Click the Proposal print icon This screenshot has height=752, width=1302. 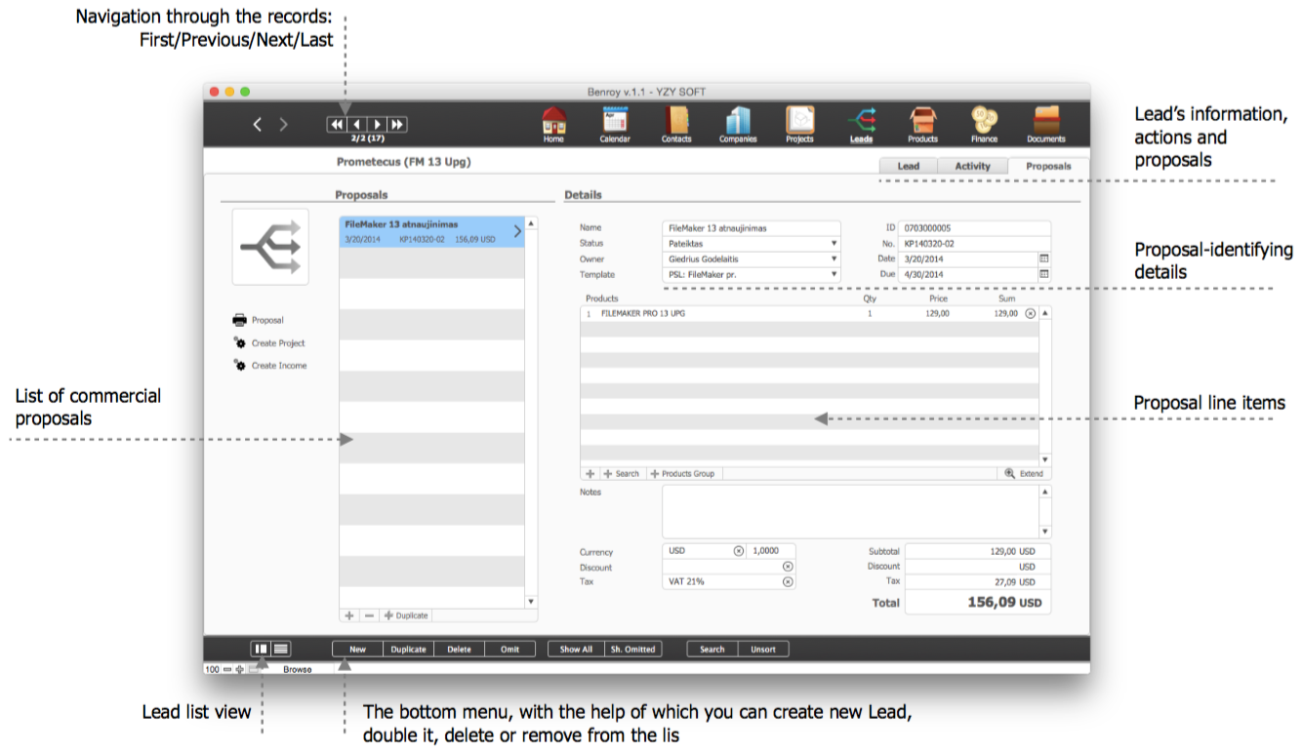coord(240,320)
